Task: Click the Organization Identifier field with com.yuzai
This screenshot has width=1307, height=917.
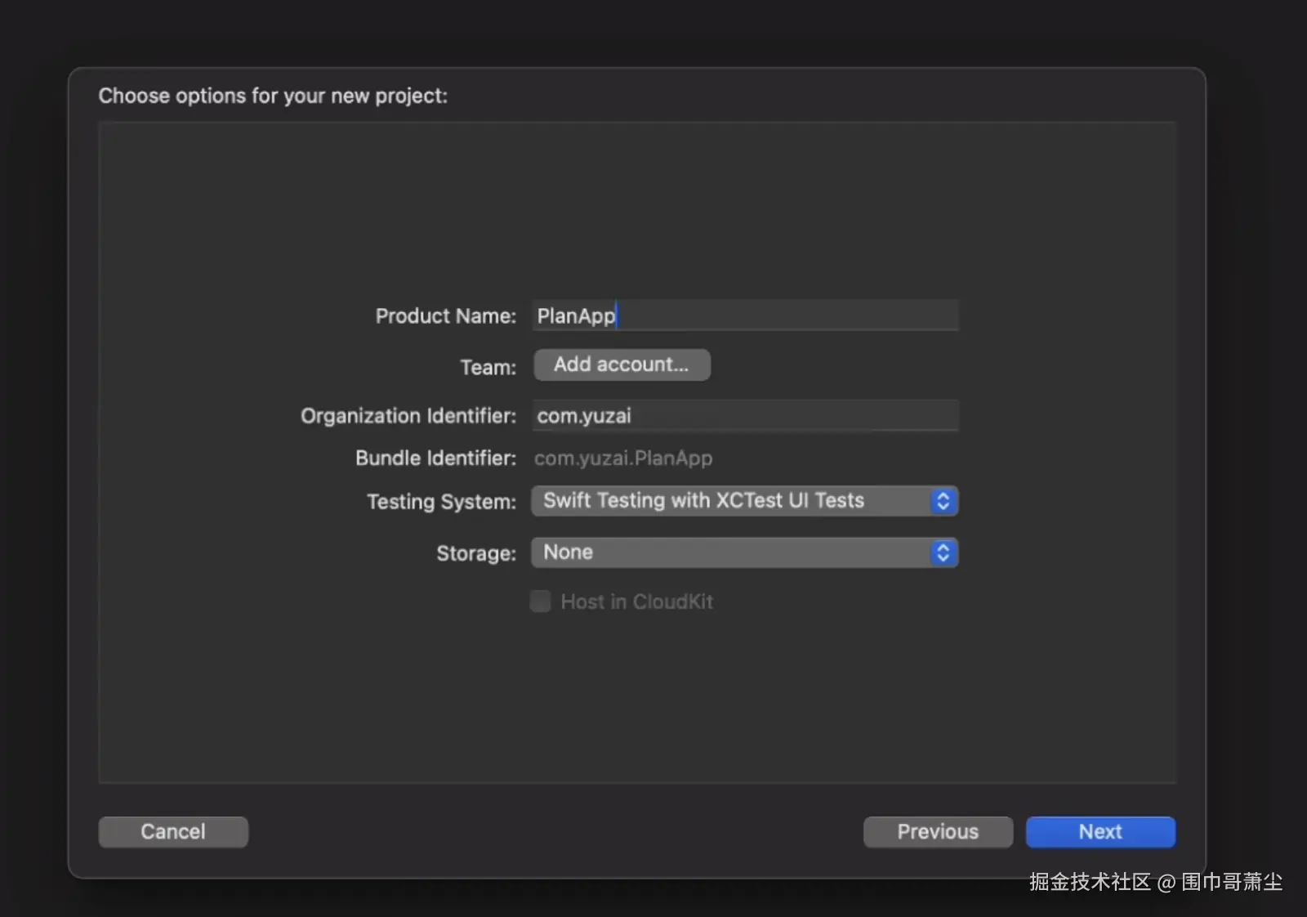Action: (x=744, y=416)
